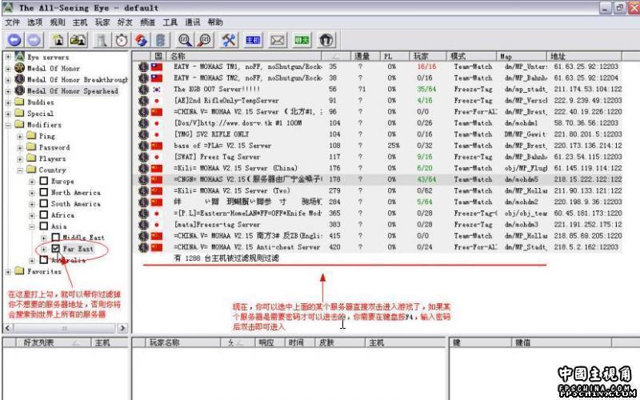640x400 pixels.
Task: Collapse the Modifiers tree node
Action: [8, 125]
